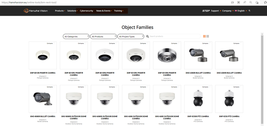Open the All Products dropdown
Viewport: 267px width, 126px height.
tap(104, 37)
